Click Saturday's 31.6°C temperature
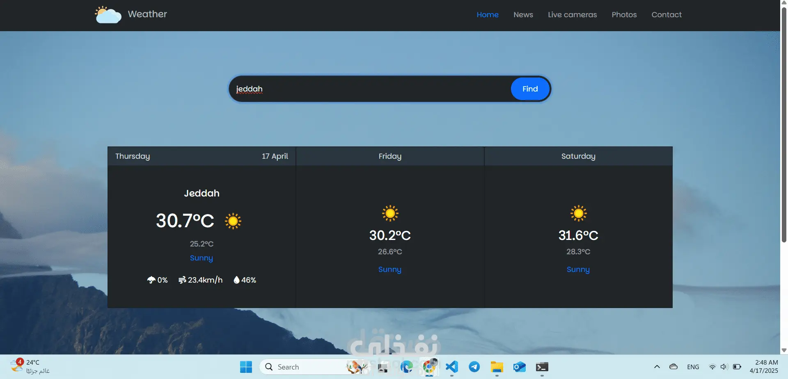The image size is (788, 379). (x=578, y=235)
